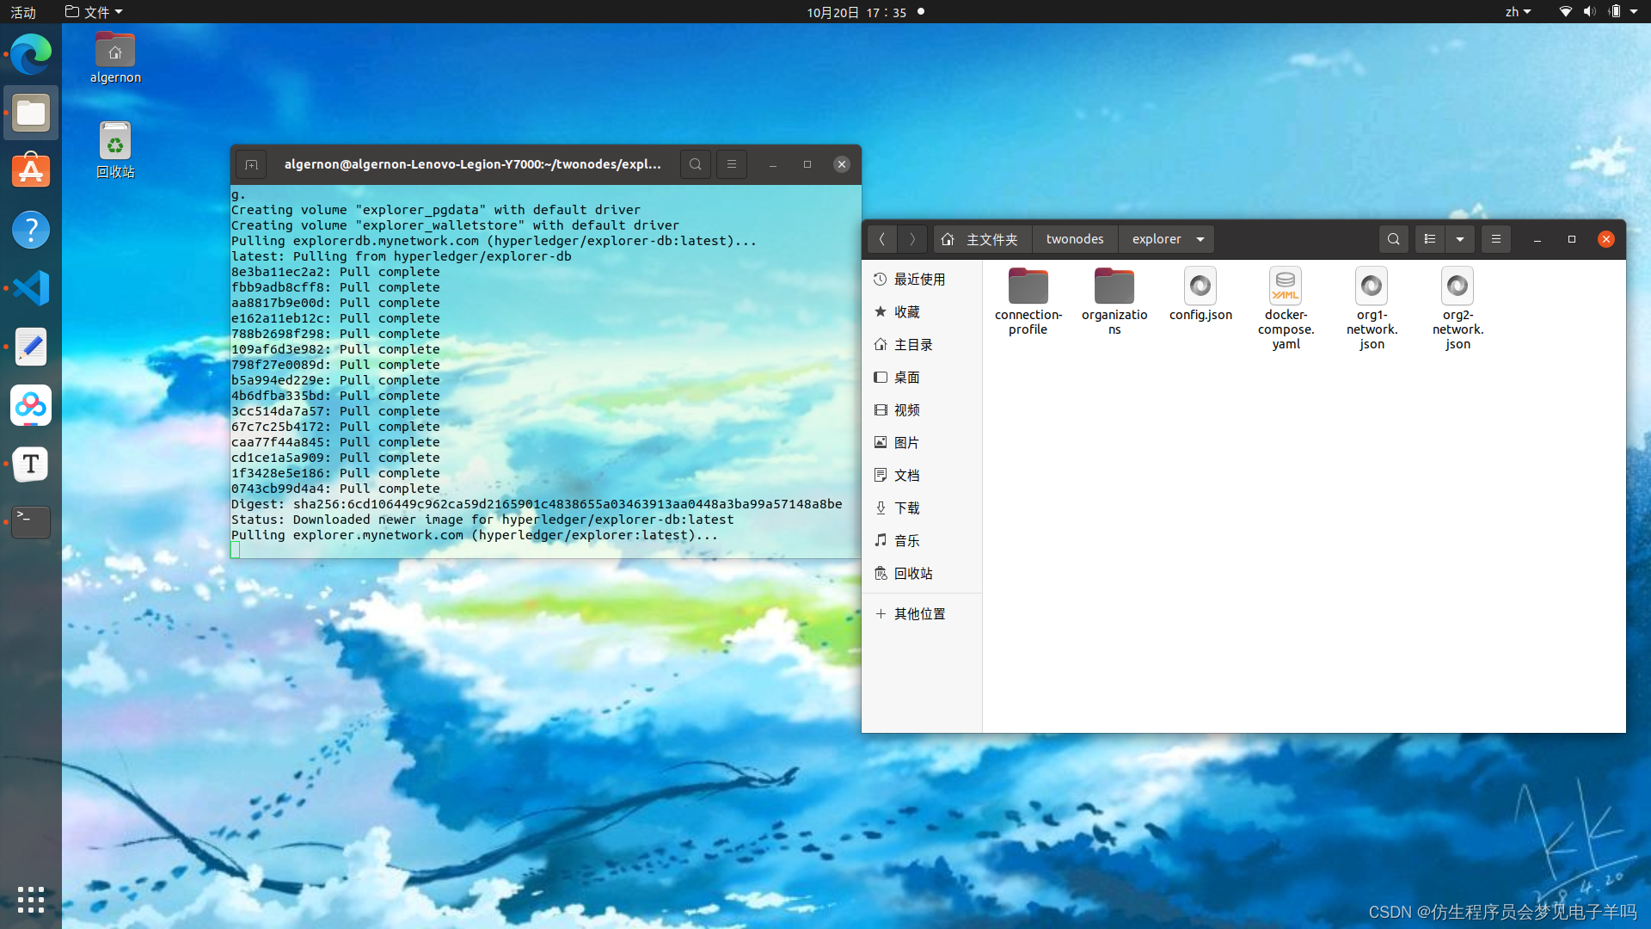
Task: Toggle list view in file manager
Action: pos(1430,239)
